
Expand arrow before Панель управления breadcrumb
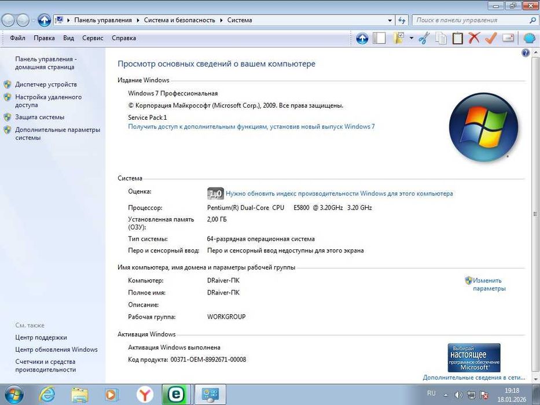(68, 20)
